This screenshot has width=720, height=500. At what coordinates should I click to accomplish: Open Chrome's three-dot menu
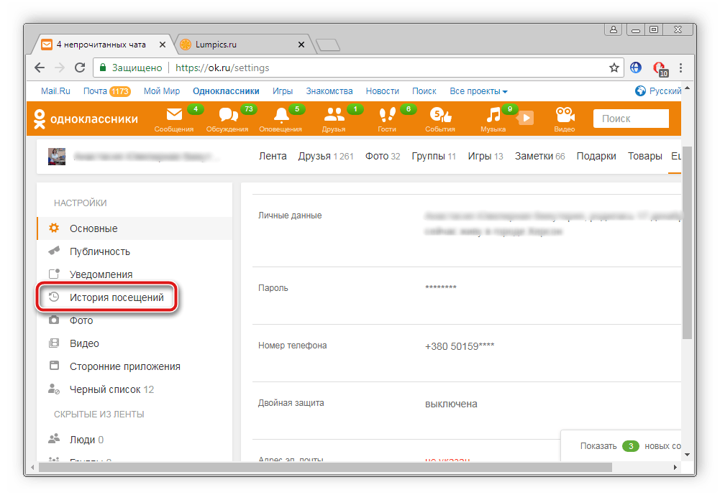tap(680, 68)
